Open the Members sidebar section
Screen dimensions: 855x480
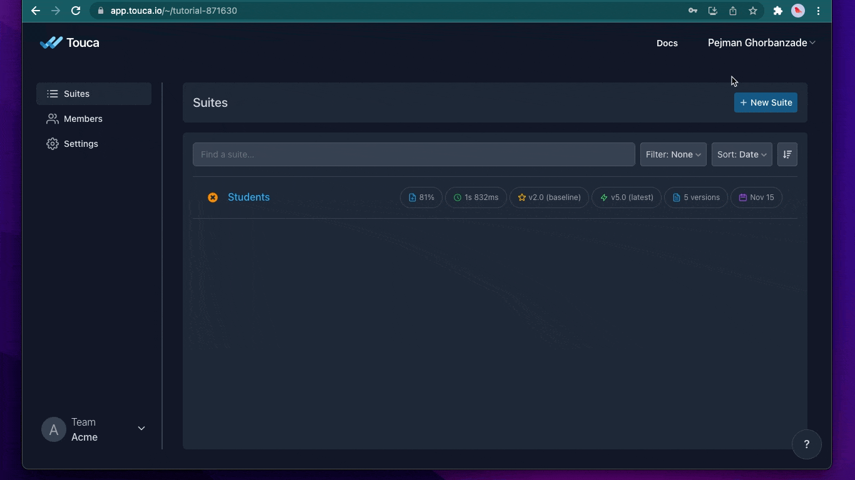tap(94, 119)
